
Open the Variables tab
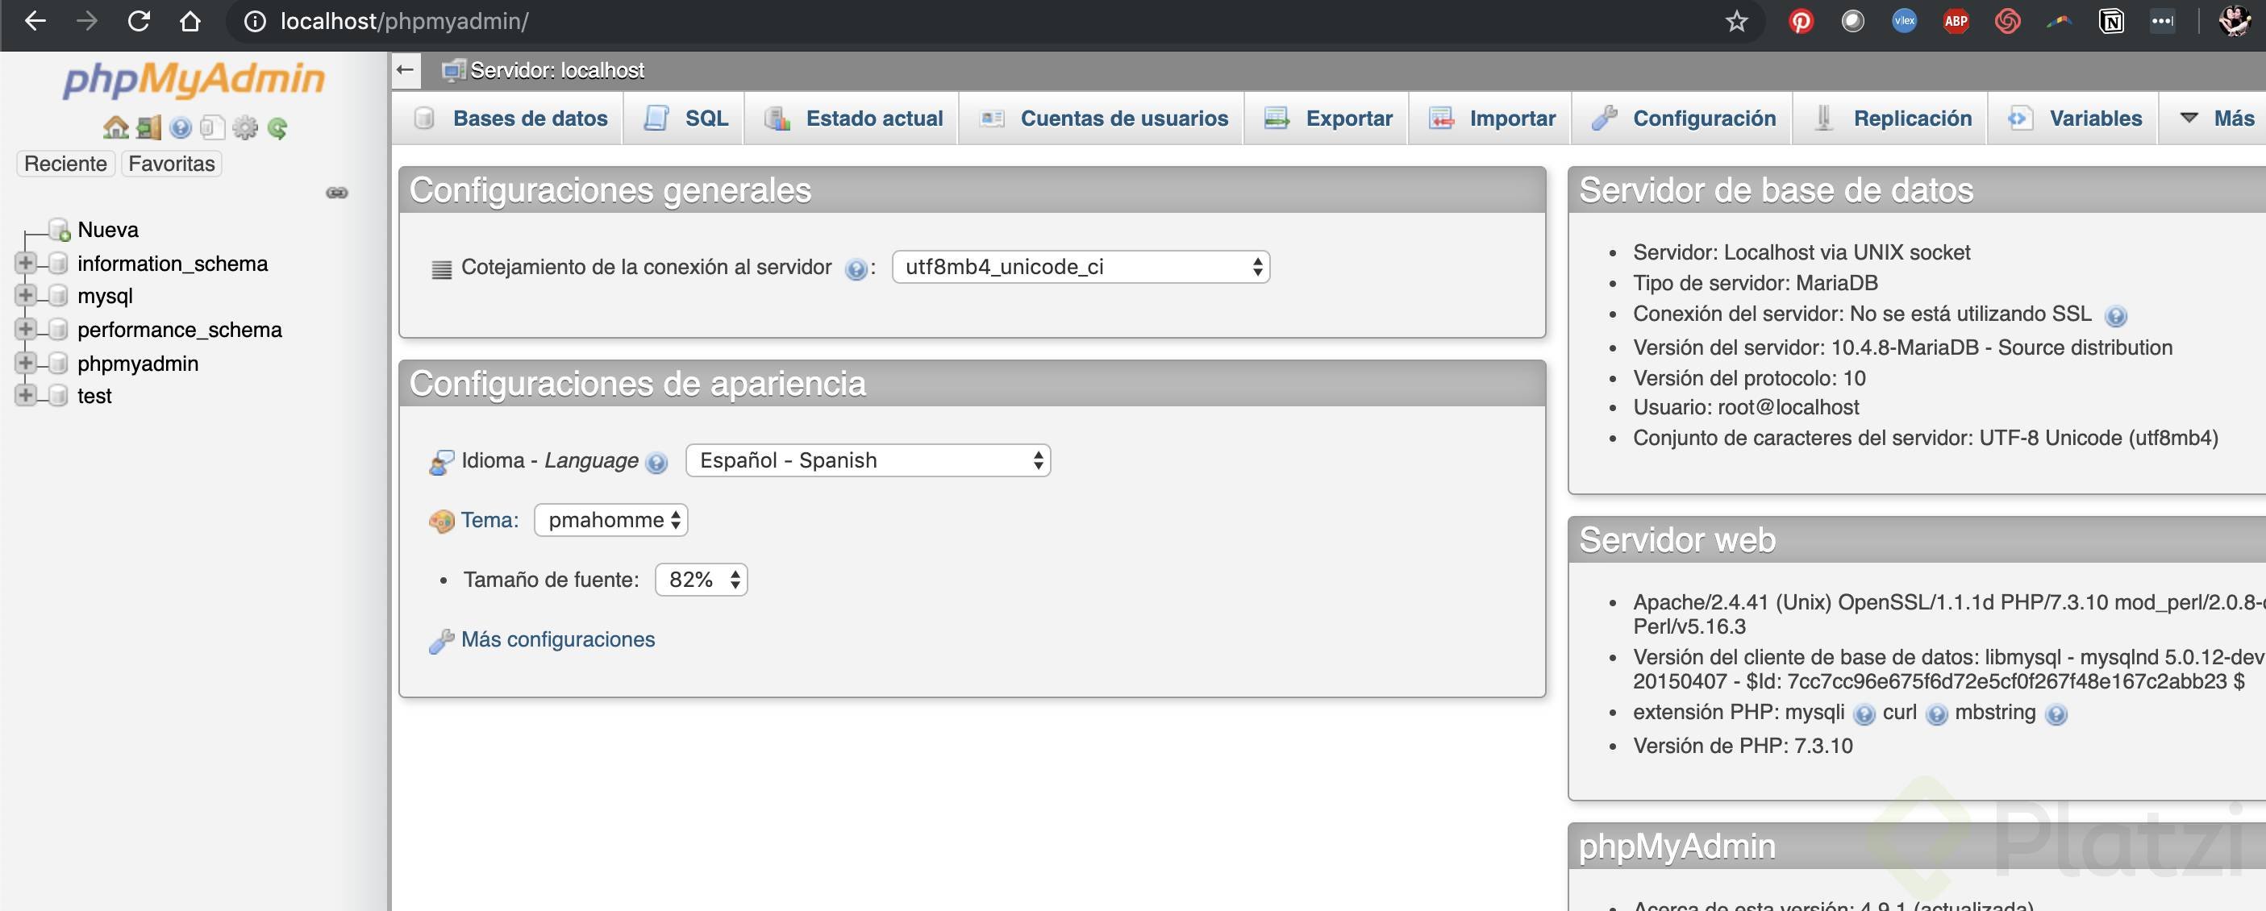click(2074, 119)
